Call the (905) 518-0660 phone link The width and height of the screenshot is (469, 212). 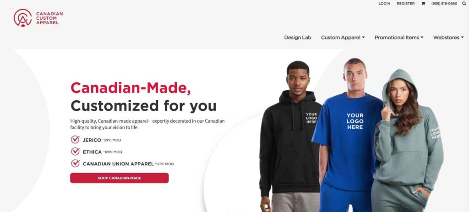point(444,4)
